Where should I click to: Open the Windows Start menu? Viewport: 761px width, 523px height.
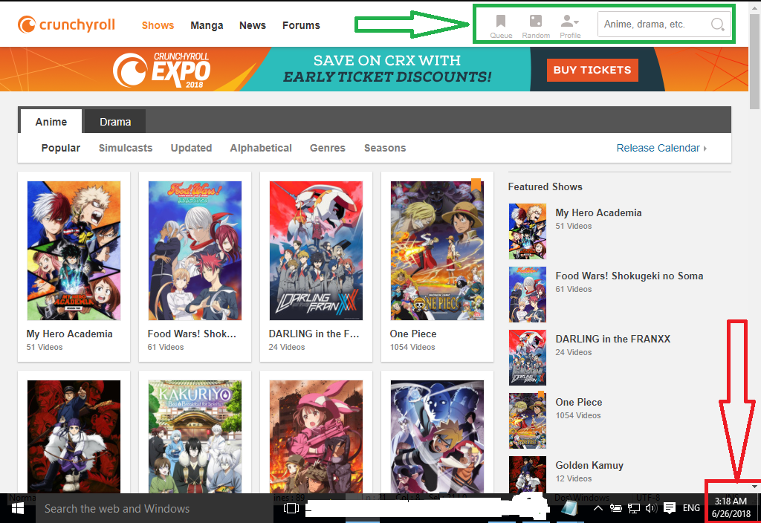[x=18, y=508]
